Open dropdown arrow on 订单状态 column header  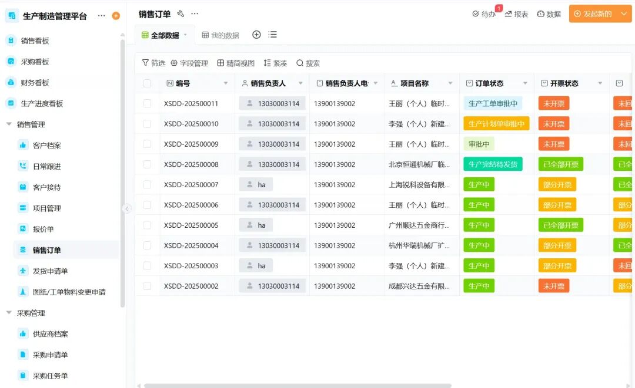click(x=526, y=83)
